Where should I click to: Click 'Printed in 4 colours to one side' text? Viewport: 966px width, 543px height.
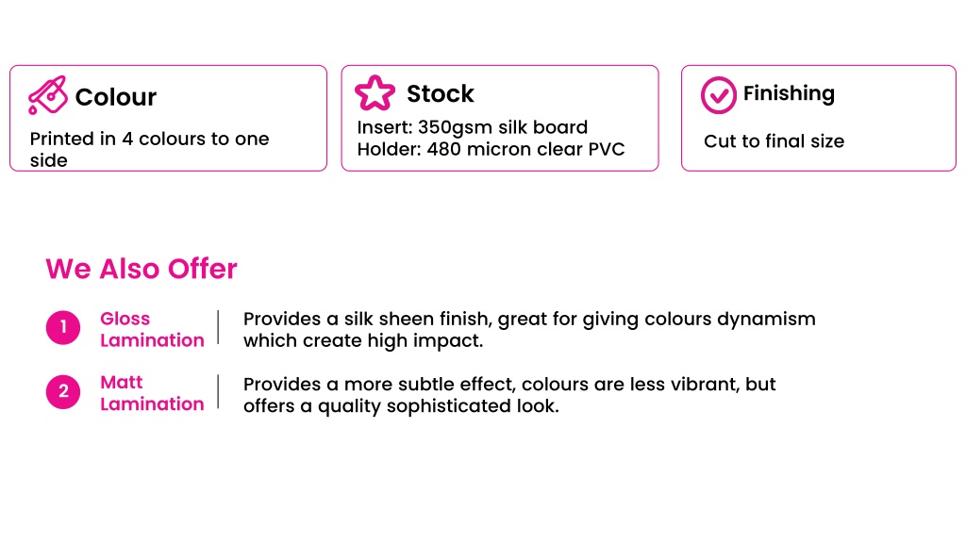pos(149,149)
